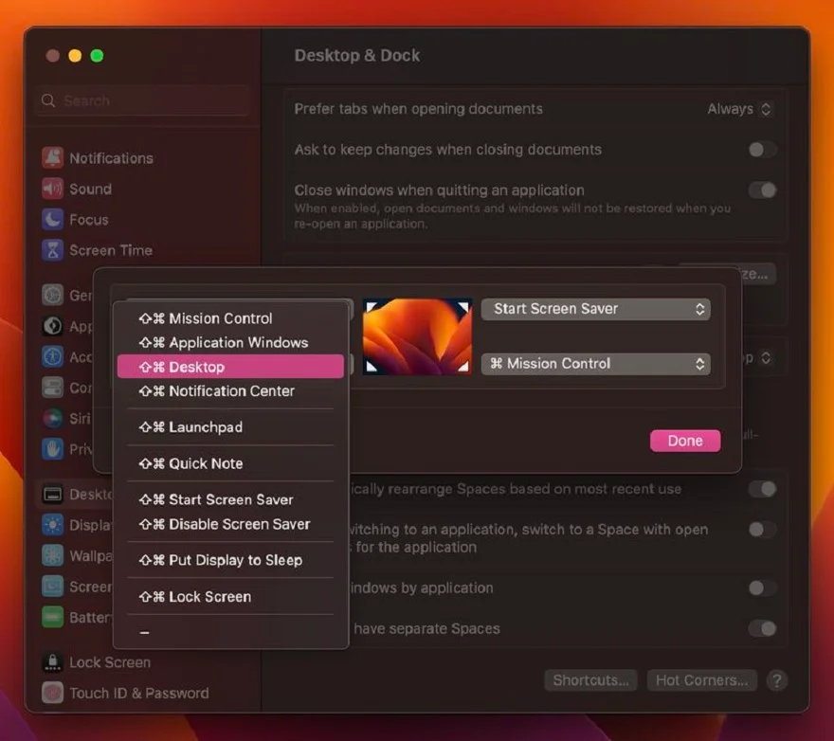Screen dimensions: 834x741
Task: Enable Close windows when quitting an application
Action: click(763, 190)
